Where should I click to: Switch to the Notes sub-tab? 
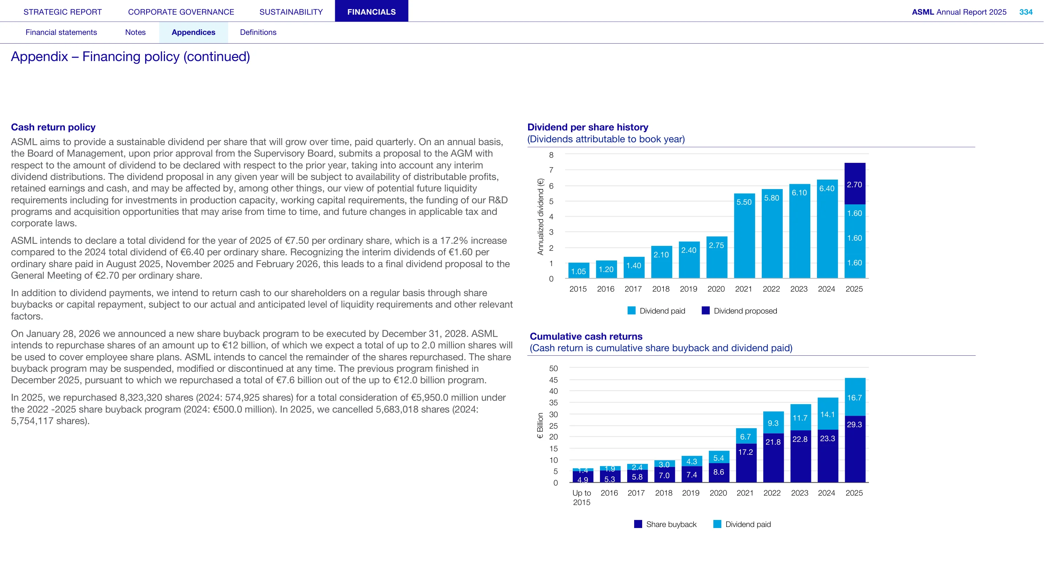click(x=135, y=32)
